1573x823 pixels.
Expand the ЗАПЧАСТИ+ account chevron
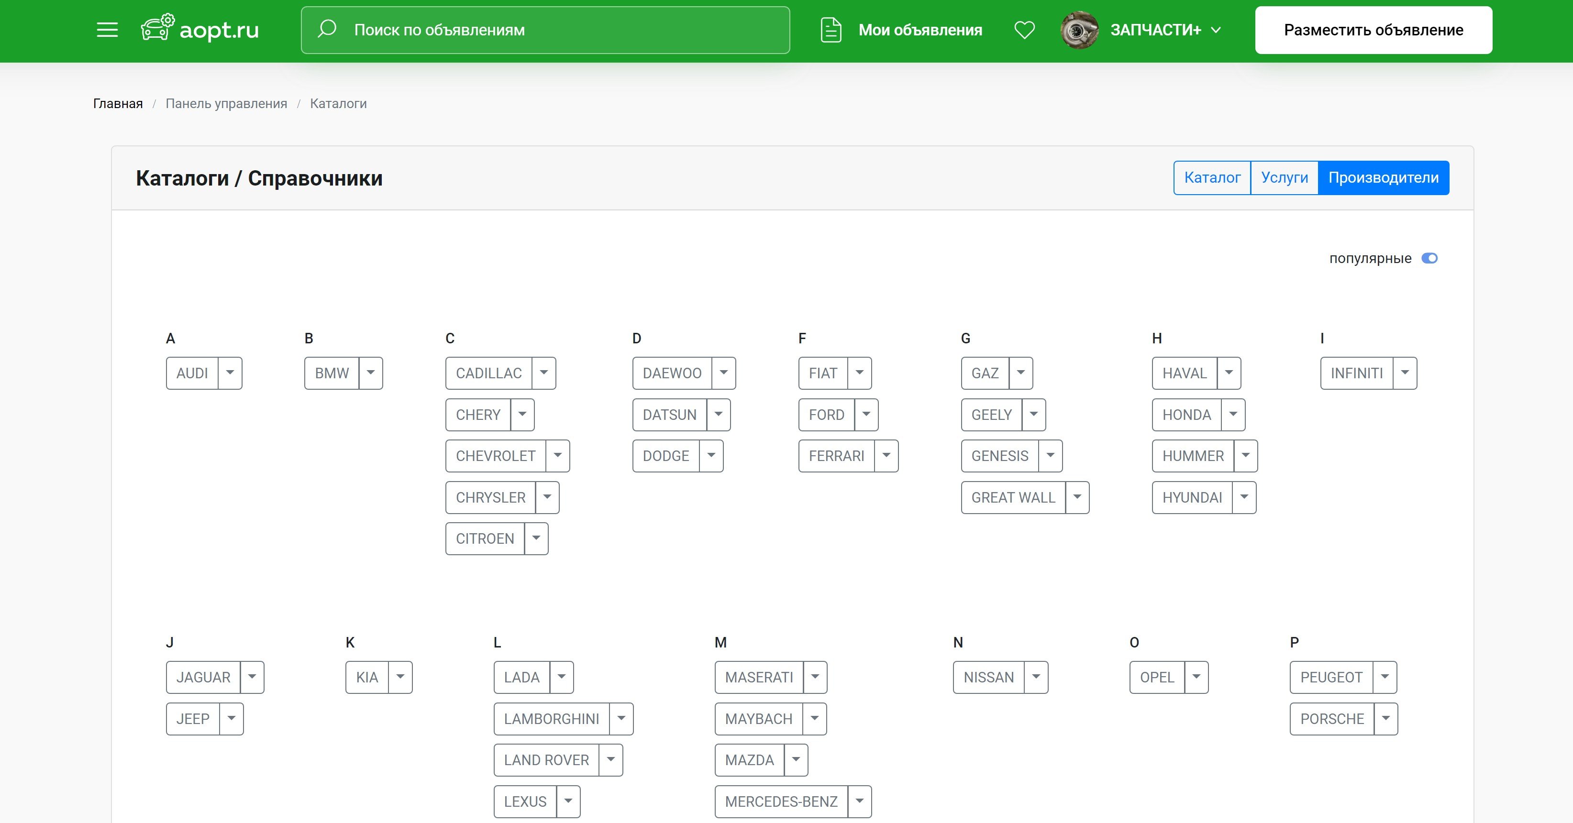click(x=1216, y=30)
